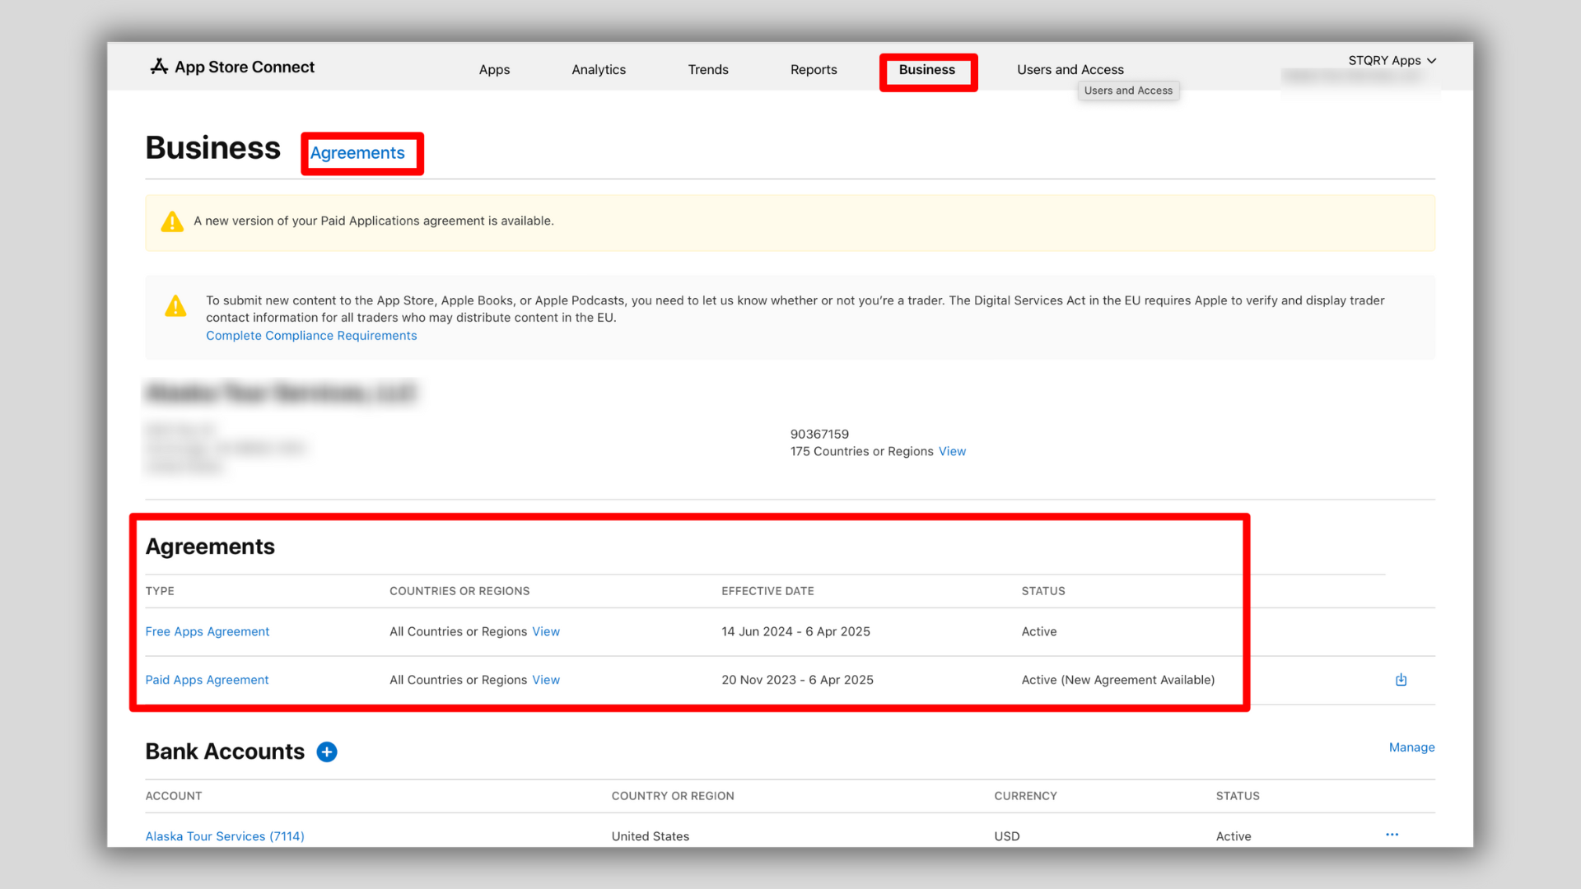Open the Apps menu item
Image resolution: width=1581 pixels, height=889 pixels.
coord(494,70)
